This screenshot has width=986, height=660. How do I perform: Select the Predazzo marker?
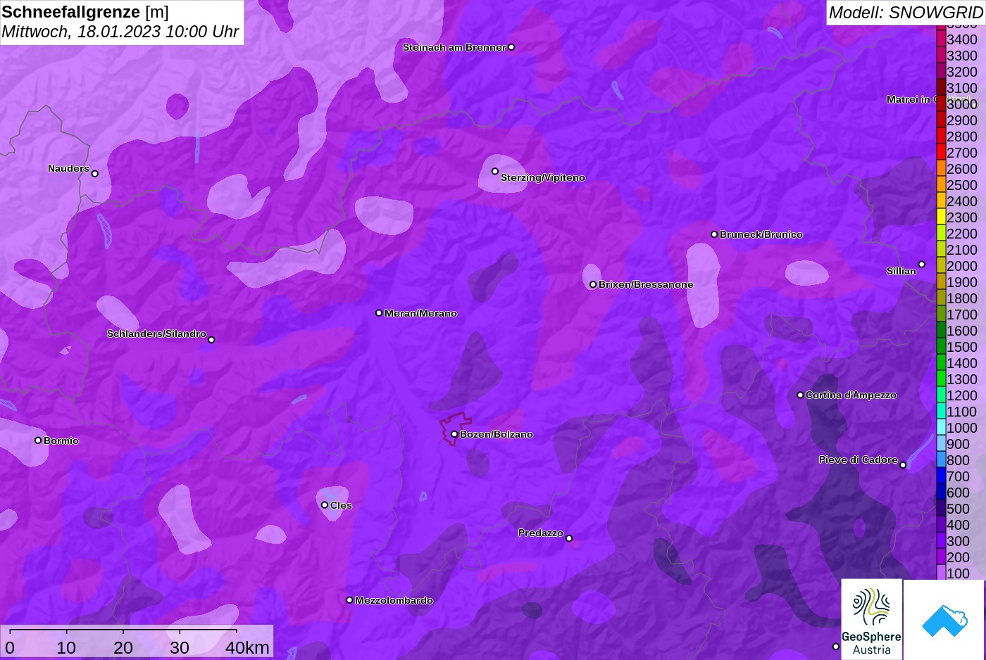click(569, 538)
